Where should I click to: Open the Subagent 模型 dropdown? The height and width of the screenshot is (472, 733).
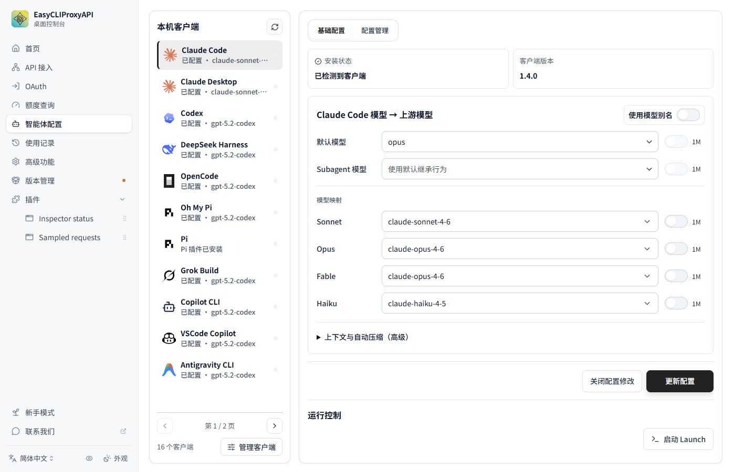[x=520, y=169]
